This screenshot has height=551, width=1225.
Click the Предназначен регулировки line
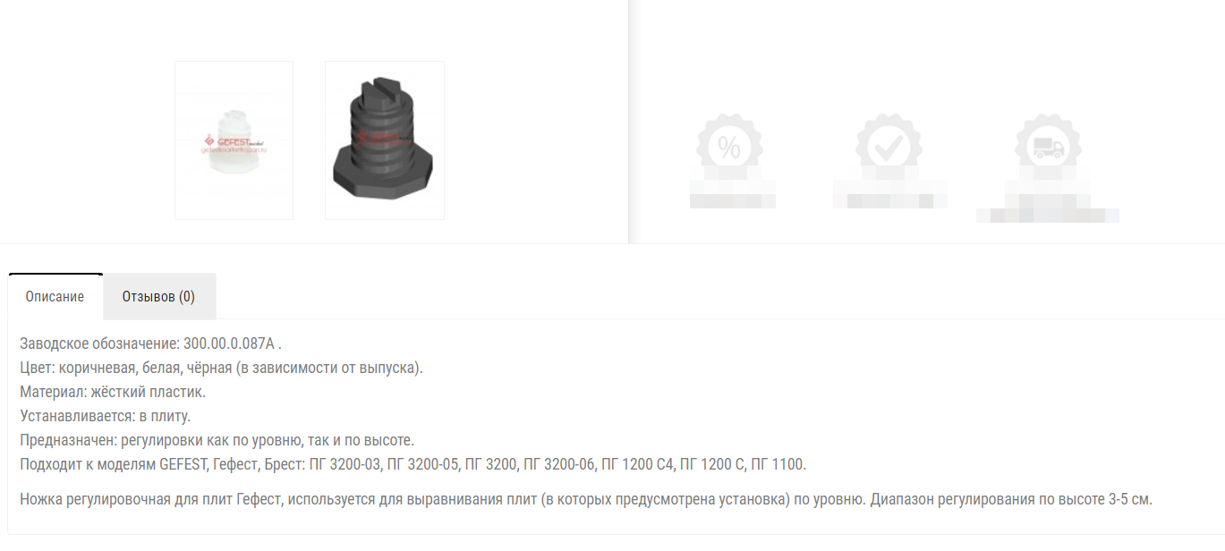tap(217, 440)
